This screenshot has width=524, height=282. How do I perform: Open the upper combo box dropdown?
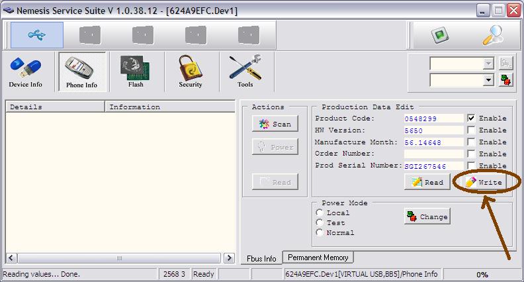point(488,64)
